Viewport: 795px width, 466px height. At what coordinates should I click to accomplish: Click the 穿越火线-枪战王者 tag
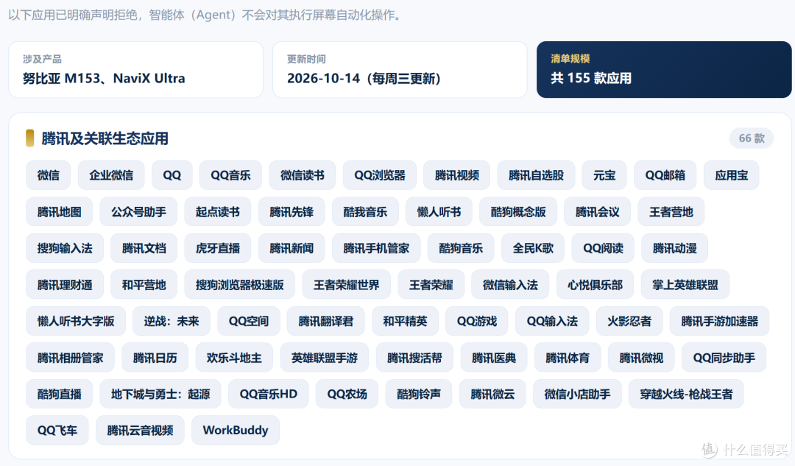coord(686,394)
